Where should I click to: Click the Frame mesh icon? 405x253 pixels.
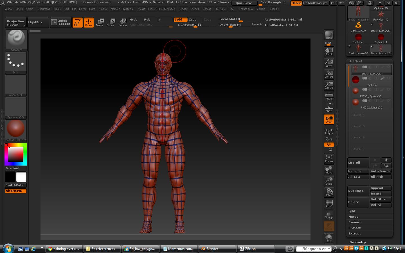329,159
